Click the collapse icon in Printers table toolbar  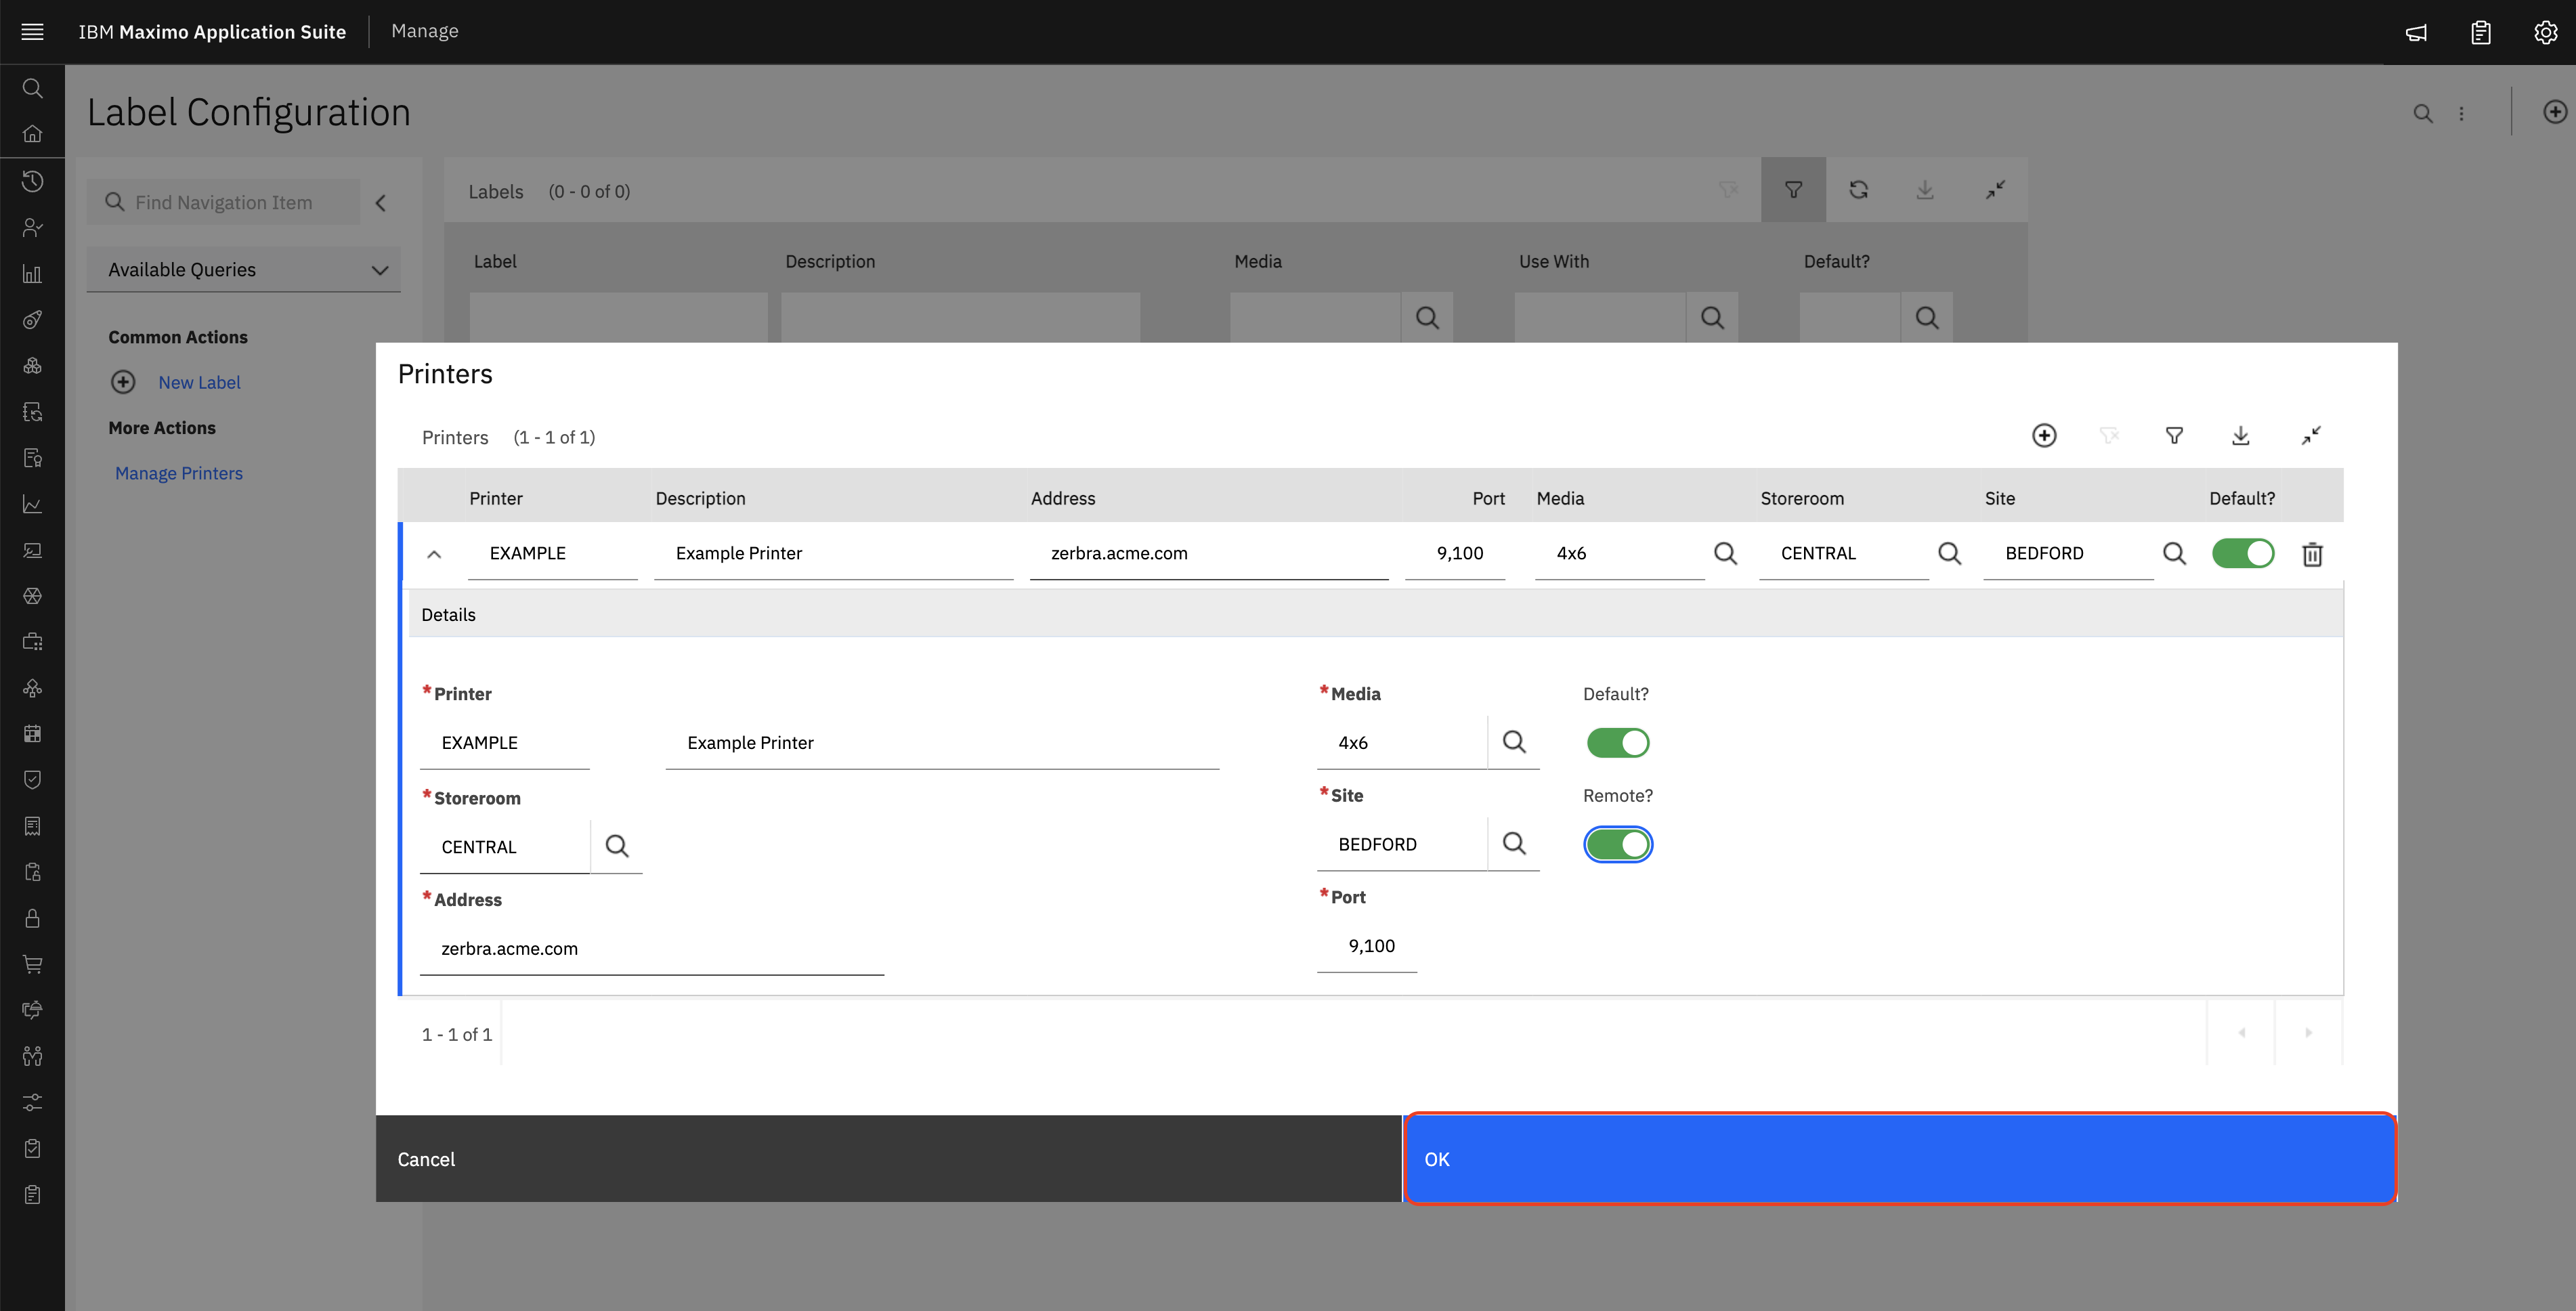tap(2310, 435)
